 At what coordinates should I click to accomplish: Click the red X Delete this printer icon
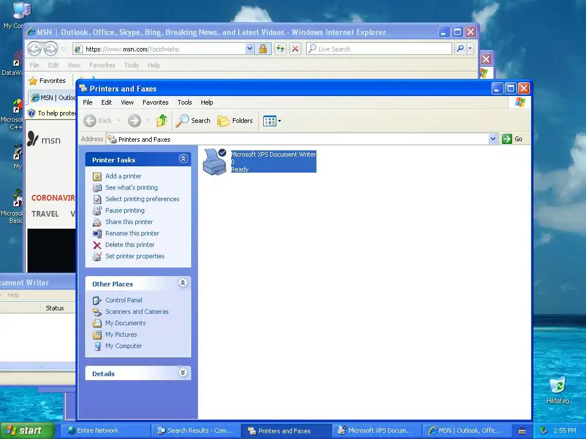97,245
